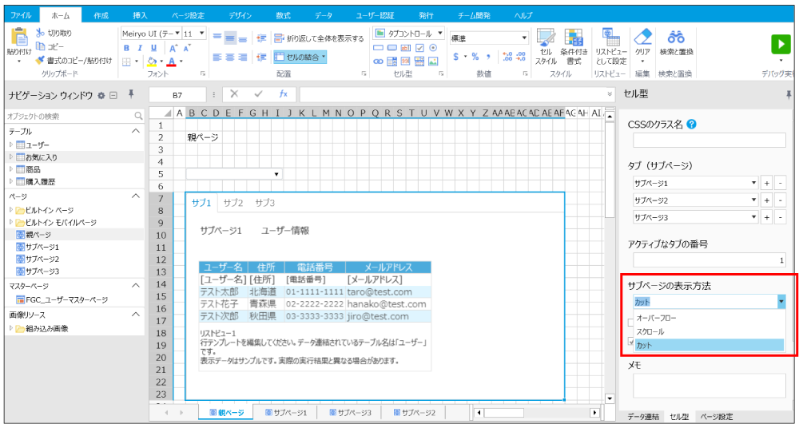
Task: Click 折り返して全体を表示する wrap text button
Action: (318, 38)
